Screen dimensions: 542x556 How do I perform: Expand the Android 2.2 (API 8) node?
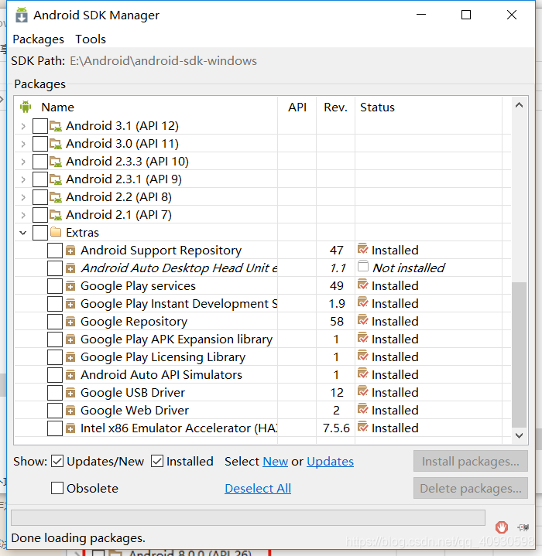[x=23, y=197]
